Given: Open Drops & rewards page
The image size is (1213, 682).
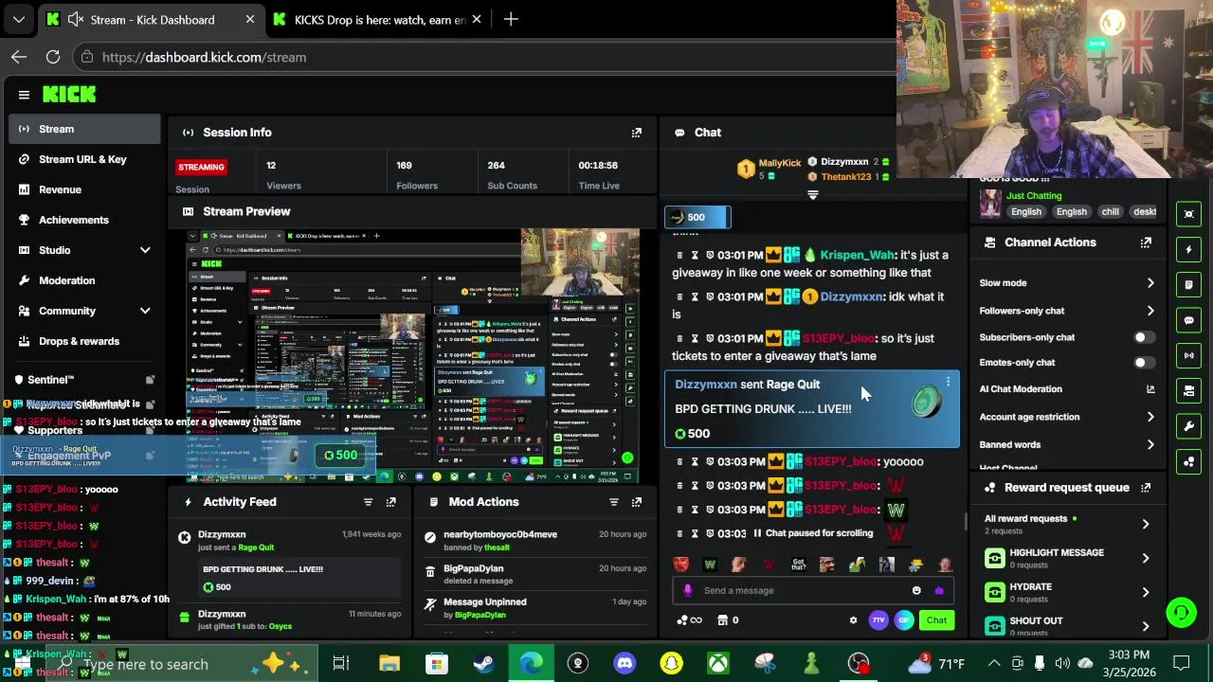Looking at the screenshot, I should 84,341.
